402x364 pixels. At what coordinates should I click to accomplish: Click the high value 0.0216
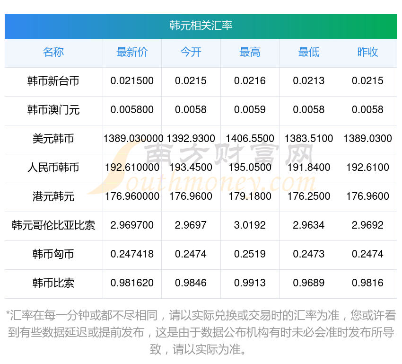point(250,81)
